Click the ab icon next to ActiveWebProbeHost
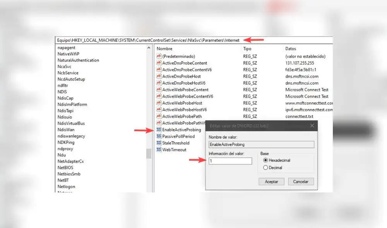 (158, 103)
